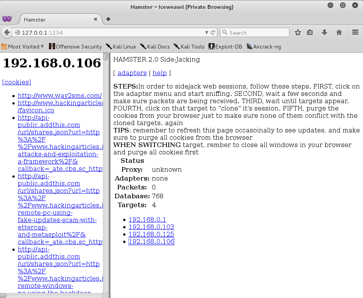Open a new tab with the plus button
The height and width of the screenshot is (298, 363).
click(108, 19)
